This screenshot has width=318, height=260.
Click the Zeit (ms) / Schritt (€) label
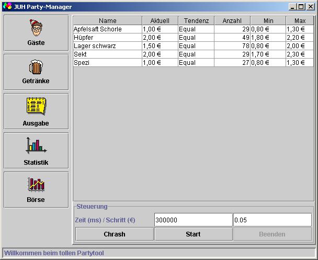click(105, 220)
